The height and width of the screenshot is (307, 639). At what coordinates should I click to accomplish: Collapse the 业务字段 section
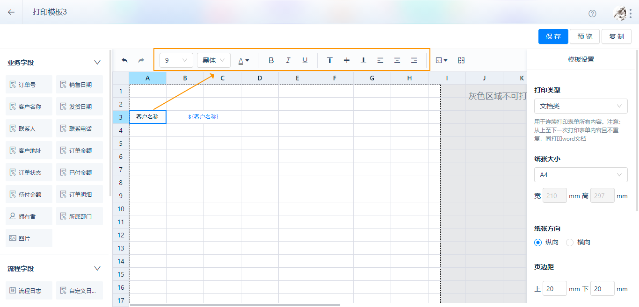click(x=97, y=62)
